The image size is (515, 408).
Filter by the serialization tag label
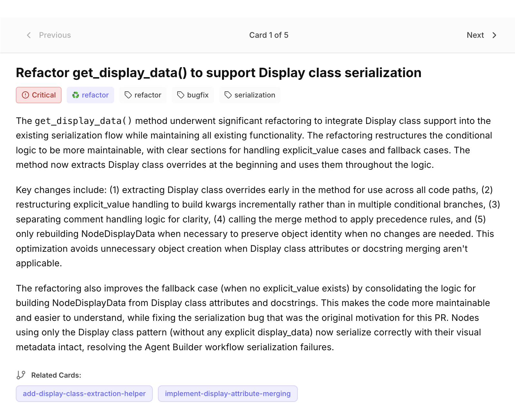[255, 95]
